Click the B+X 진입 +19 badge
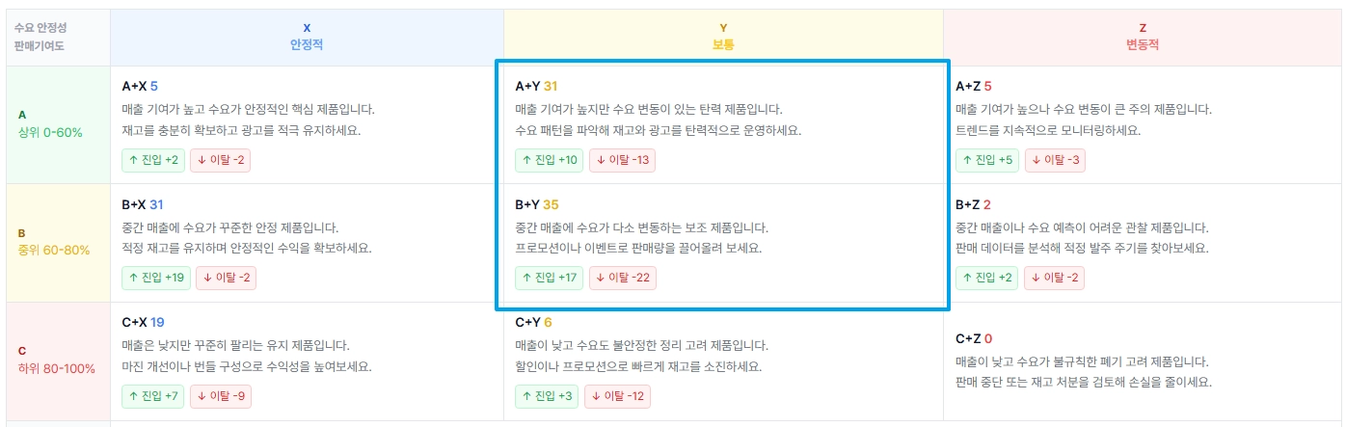 coord(155,279)
